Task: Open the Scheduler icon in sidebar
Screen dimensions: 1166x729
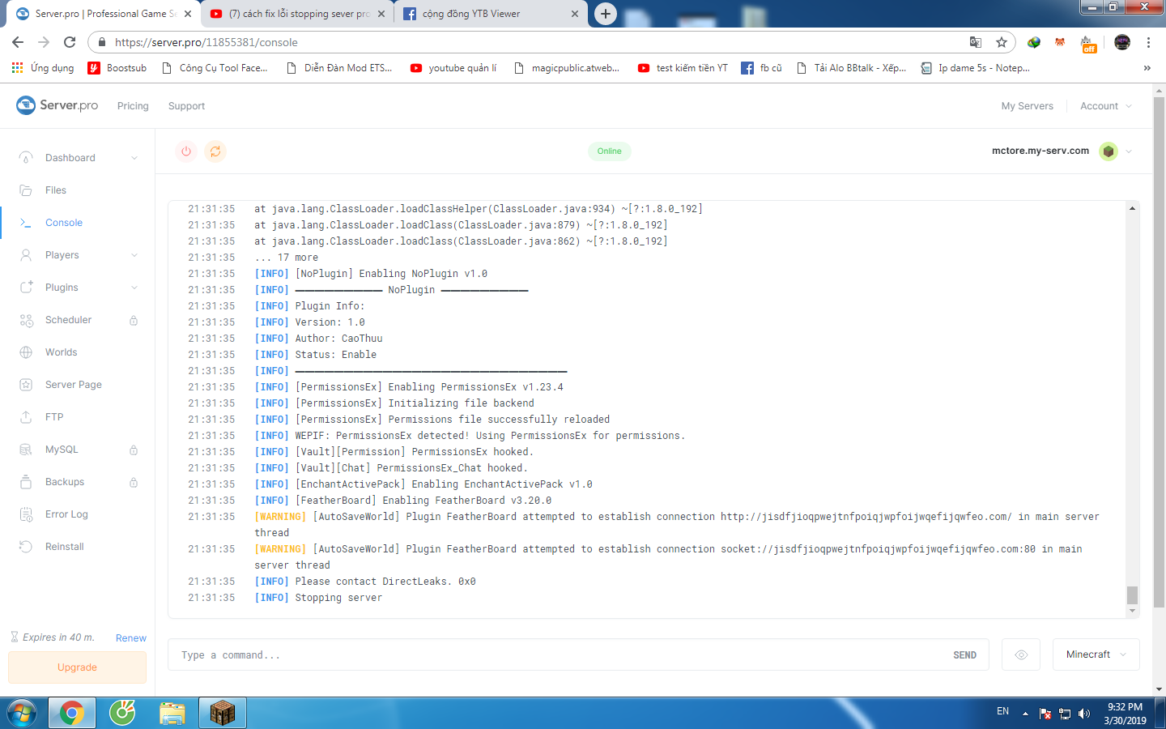Action: [x=26, y=320]
